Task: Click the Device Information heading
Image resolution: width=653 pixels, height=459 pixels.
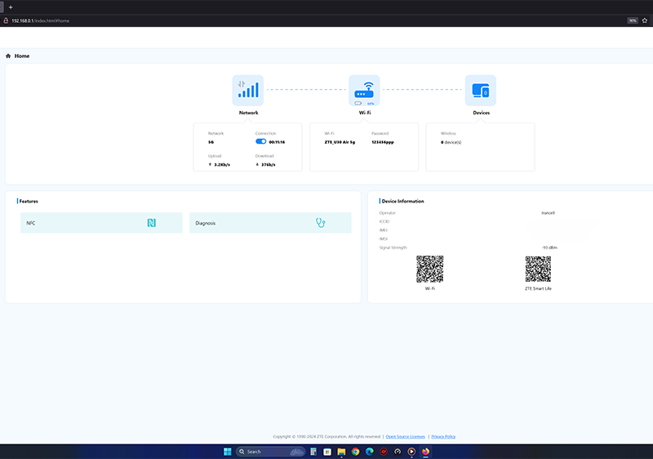Action: [402, 201]
